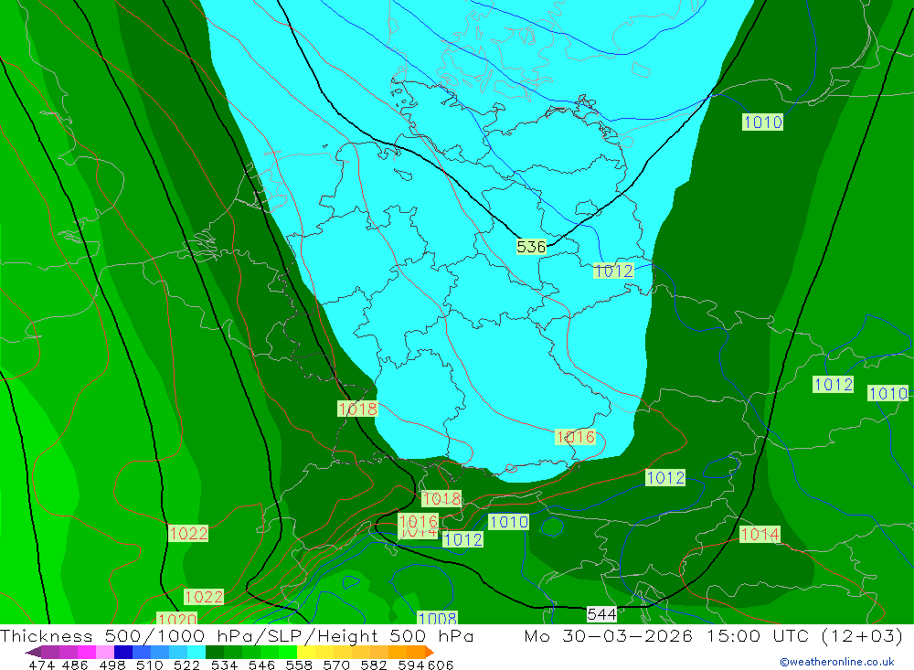Click the orange arrow at legend's right end
This screenshot has height=670, width=914.
pos(429,652)
